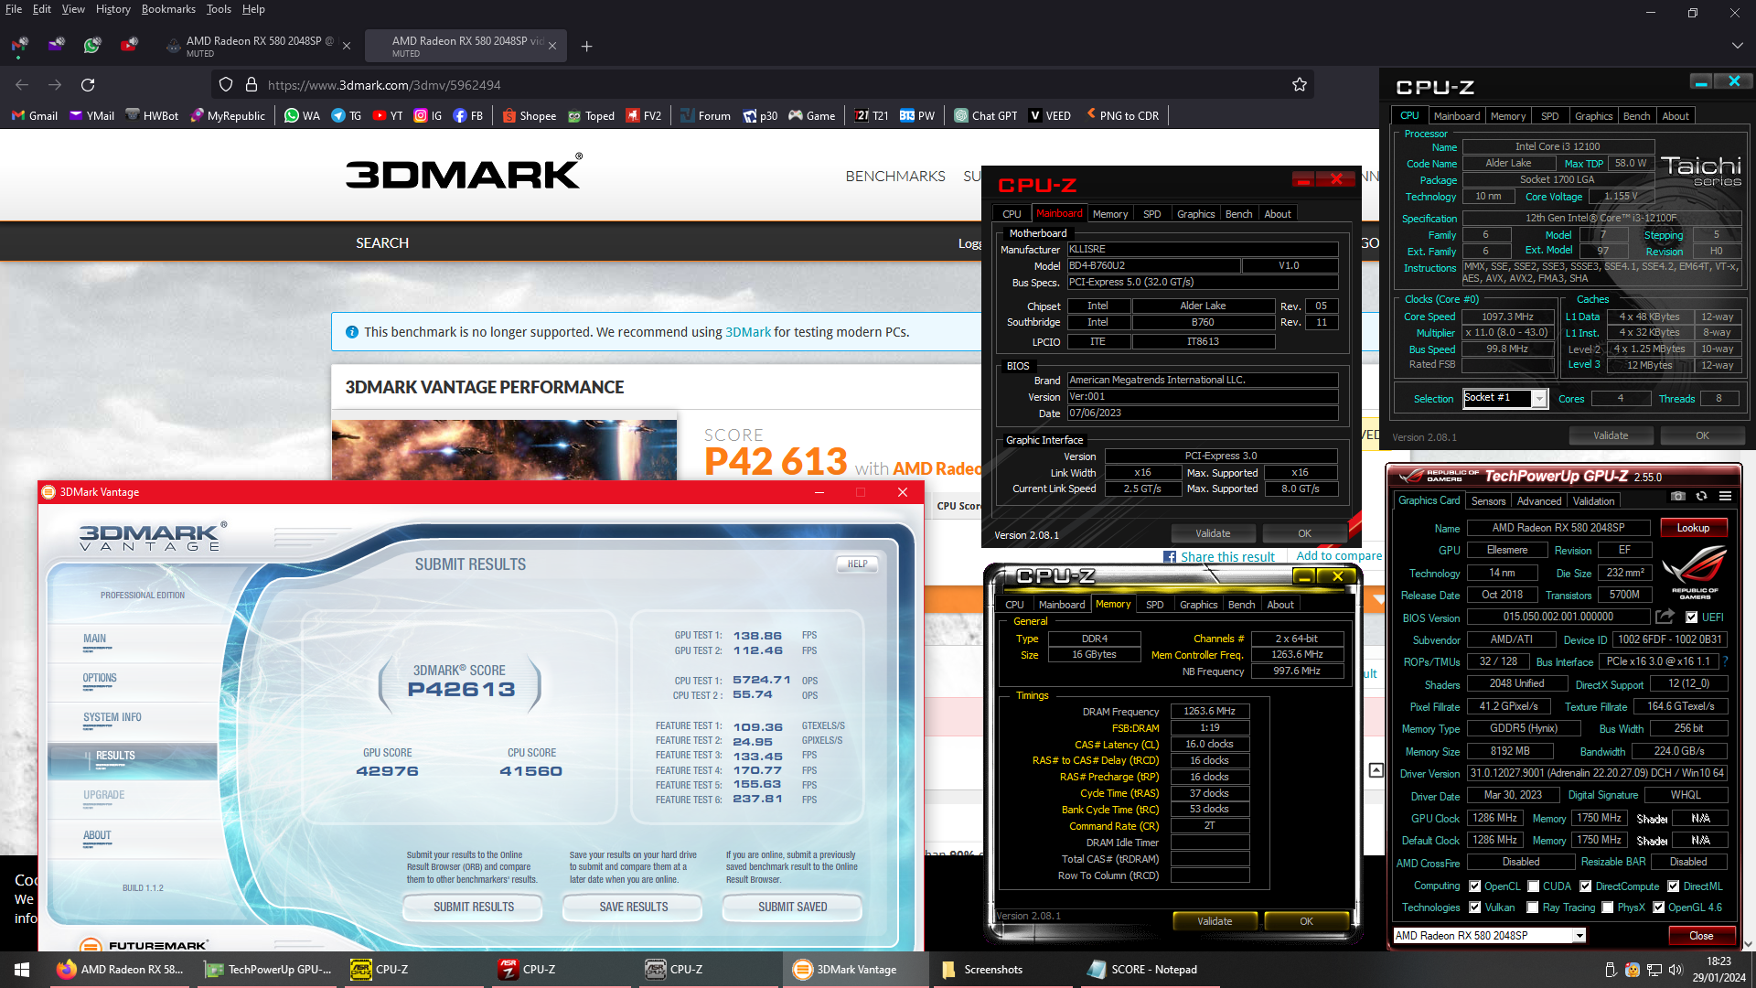Open the YT YouTube bookmark
Screen dimensions: 1756x988
tap(387, 116)
